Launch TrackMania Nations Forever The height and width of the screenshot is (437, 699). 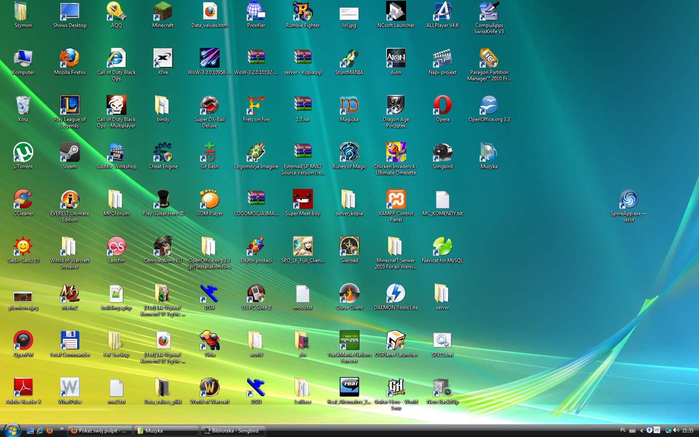coord(349,347)
